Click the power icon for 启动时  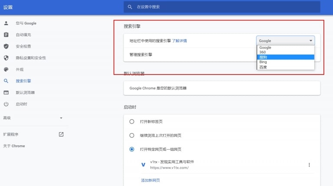pos(6,104)
